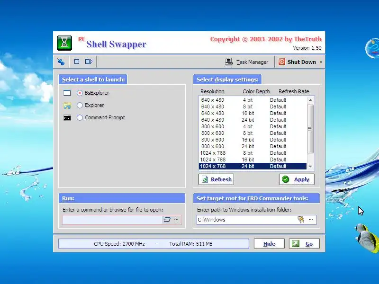The image size is (379, 284).
Task: Click the blue network tools toolbar icon
Action: (61, 62)
